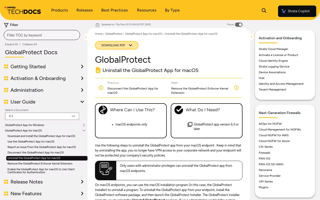Open the Download PDF dropdown
This screenshot has width=320, height=200.
(x=117, y=45)
